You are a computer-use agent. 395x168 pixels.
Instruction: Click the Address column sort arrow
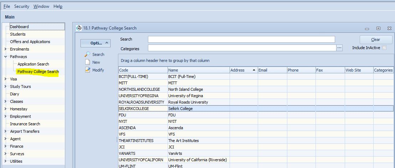pyautogui.click(x=254, y=70)
